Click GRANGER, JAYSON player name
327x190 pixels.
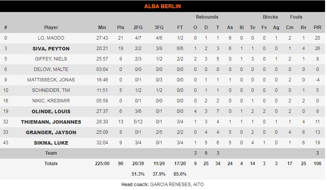pos(51,132)
